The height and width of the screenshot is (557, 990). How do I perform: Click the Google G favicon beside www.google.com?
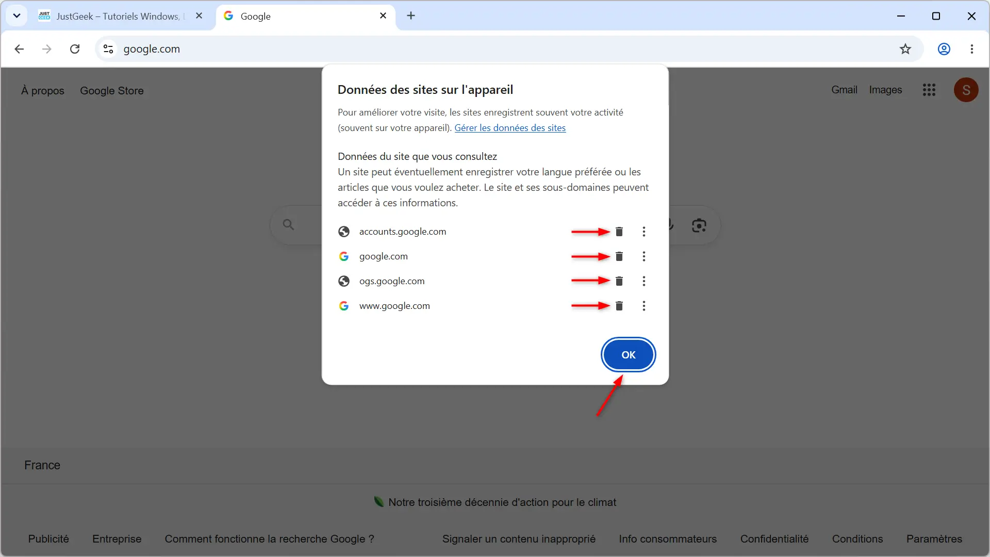coord(344,306)
